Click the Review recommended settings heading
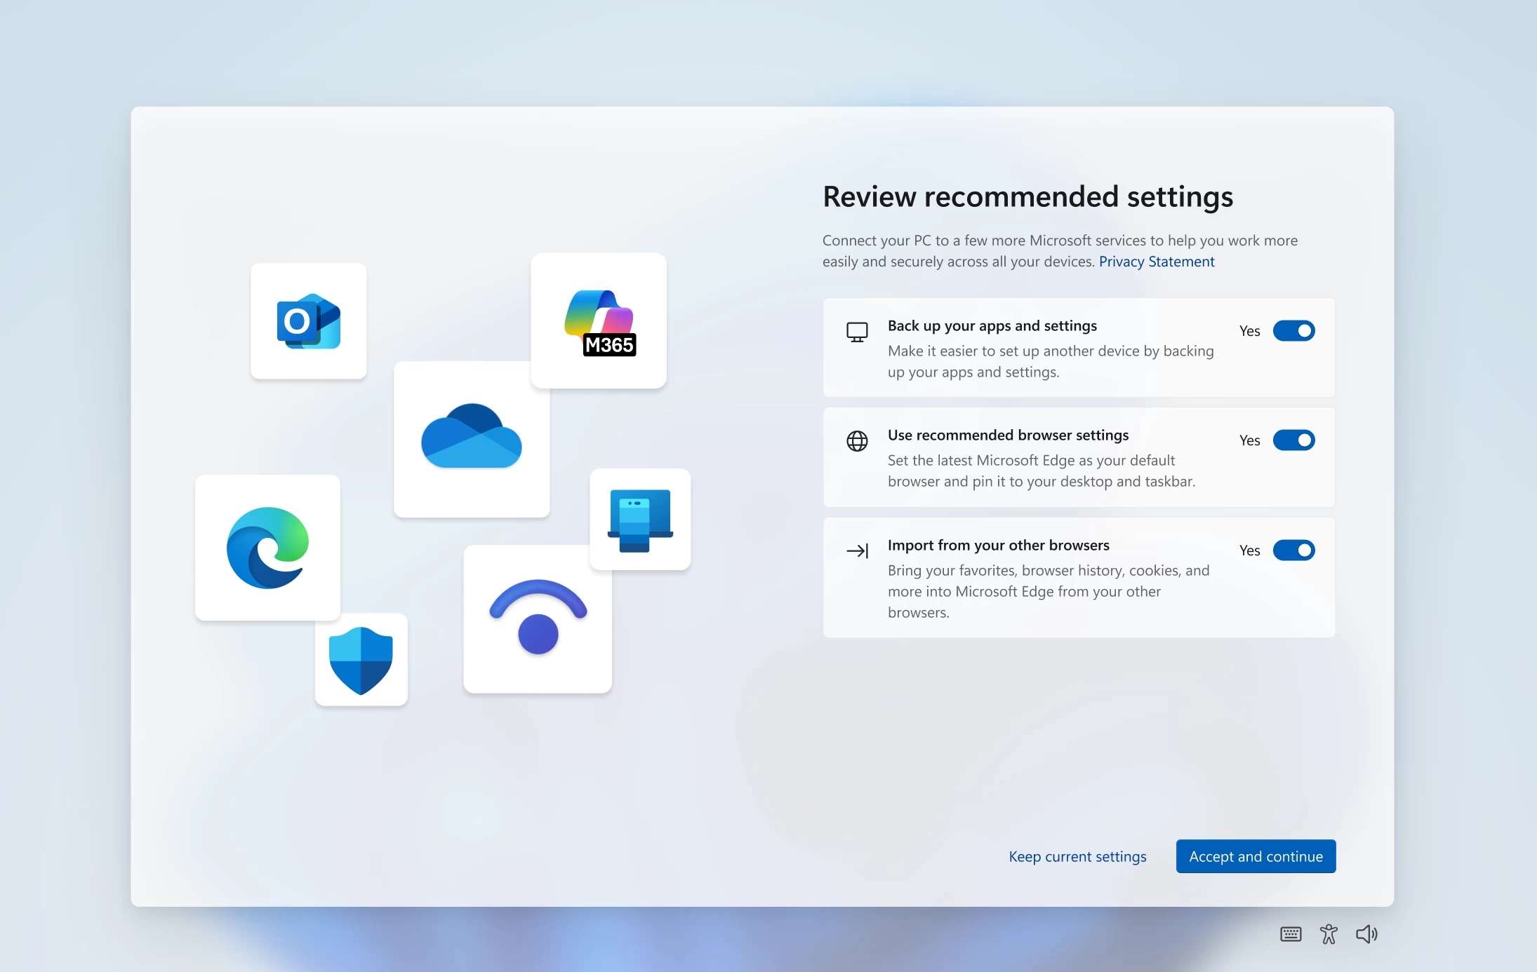The width and height of the screenshot is (1537, 972). [x=1027, y=197]
